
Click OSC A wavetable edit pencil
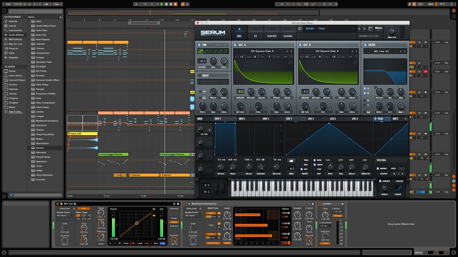tap(291, 62)
